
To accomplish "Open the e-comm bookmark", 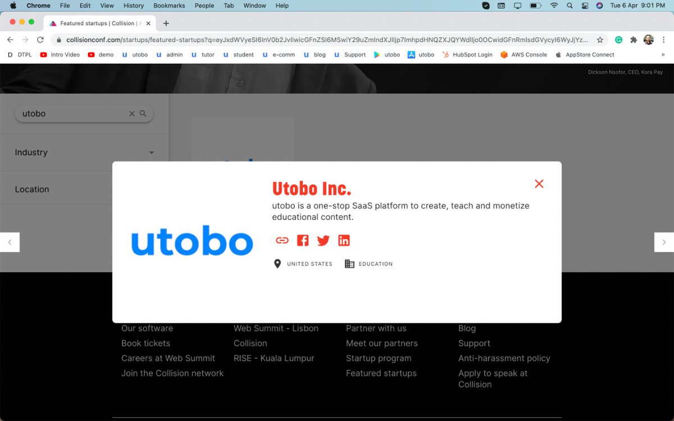I will click(279, 54).
